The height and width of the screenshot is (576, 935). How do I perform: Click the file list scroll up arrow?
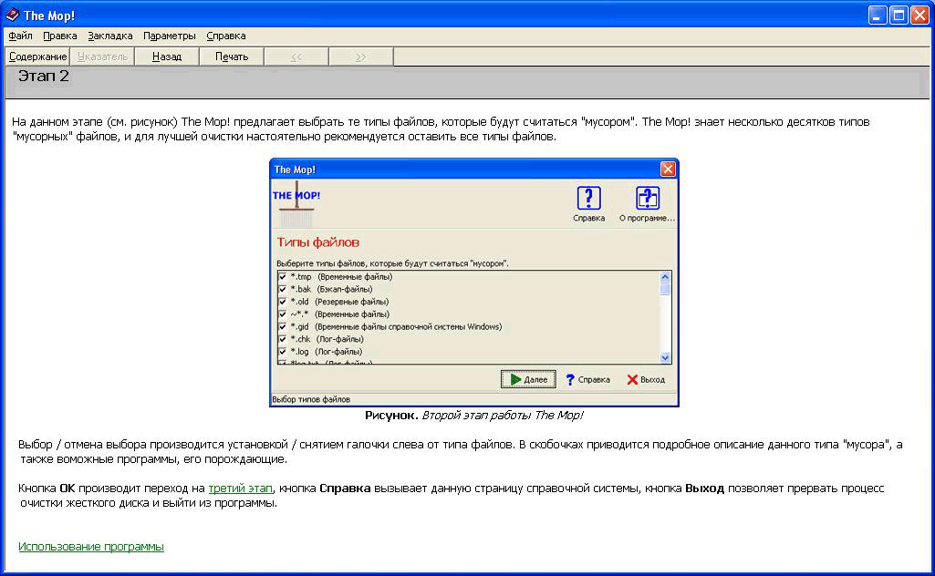(666, 277)
